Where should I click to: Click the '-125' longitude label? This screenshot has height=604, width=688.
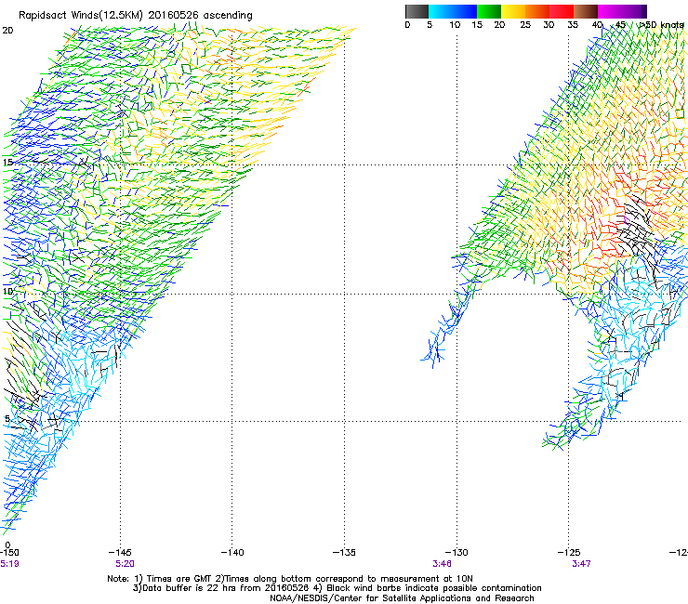pos(569,552)
